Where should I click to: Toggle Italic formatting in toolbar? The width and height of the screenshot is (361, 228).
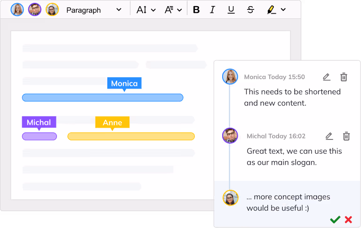click(212, 10)
